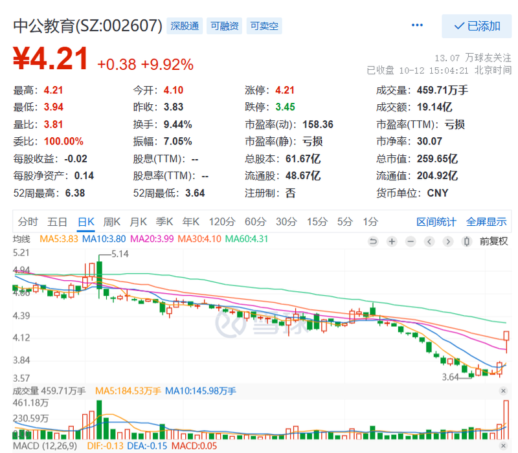Open the three-dot more options menu
Image resolution: width=518 pixels, height=453 pixels.
point(417,25)
